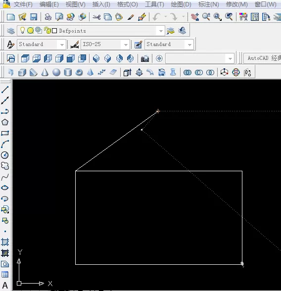
Task: Create a solid Box
Action: (22, 72)
